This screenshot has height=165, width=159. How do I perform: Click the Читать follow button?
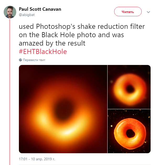click(x=128, y=12)
